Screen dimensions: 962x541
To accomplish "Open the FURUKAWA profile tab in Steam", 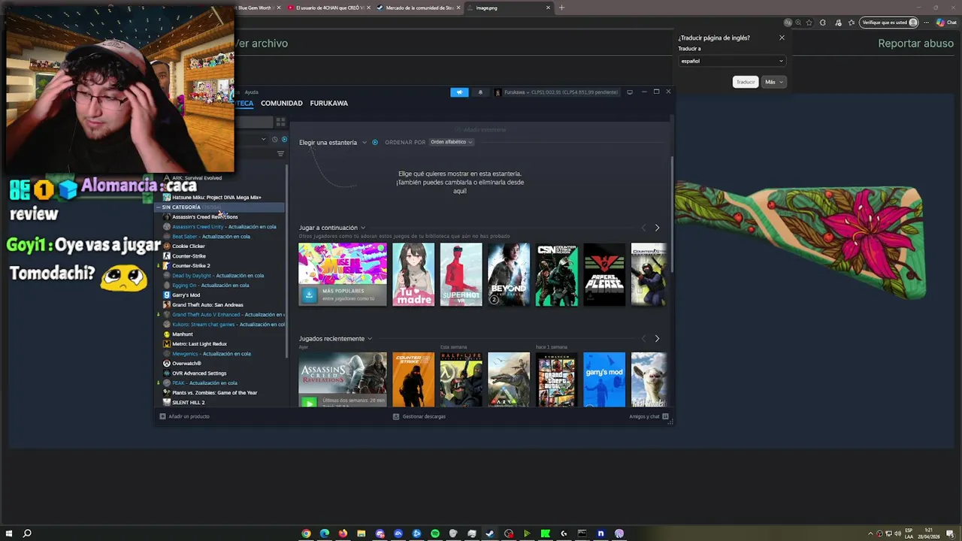I will (328, 103).
